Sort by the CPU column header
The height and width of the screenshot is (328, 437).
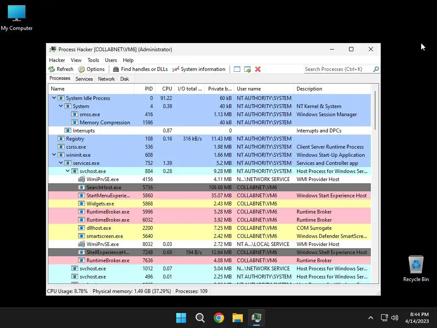165,89
